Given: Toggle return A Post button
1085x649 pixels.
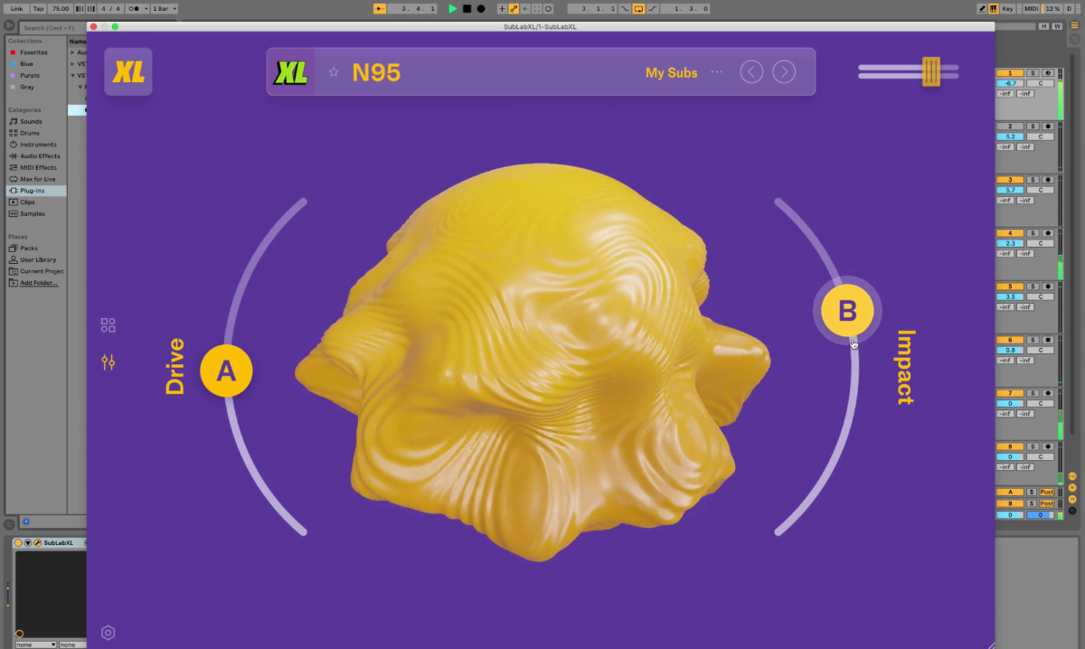Looking at the screenshot, I should click(x=1047, y=492).
